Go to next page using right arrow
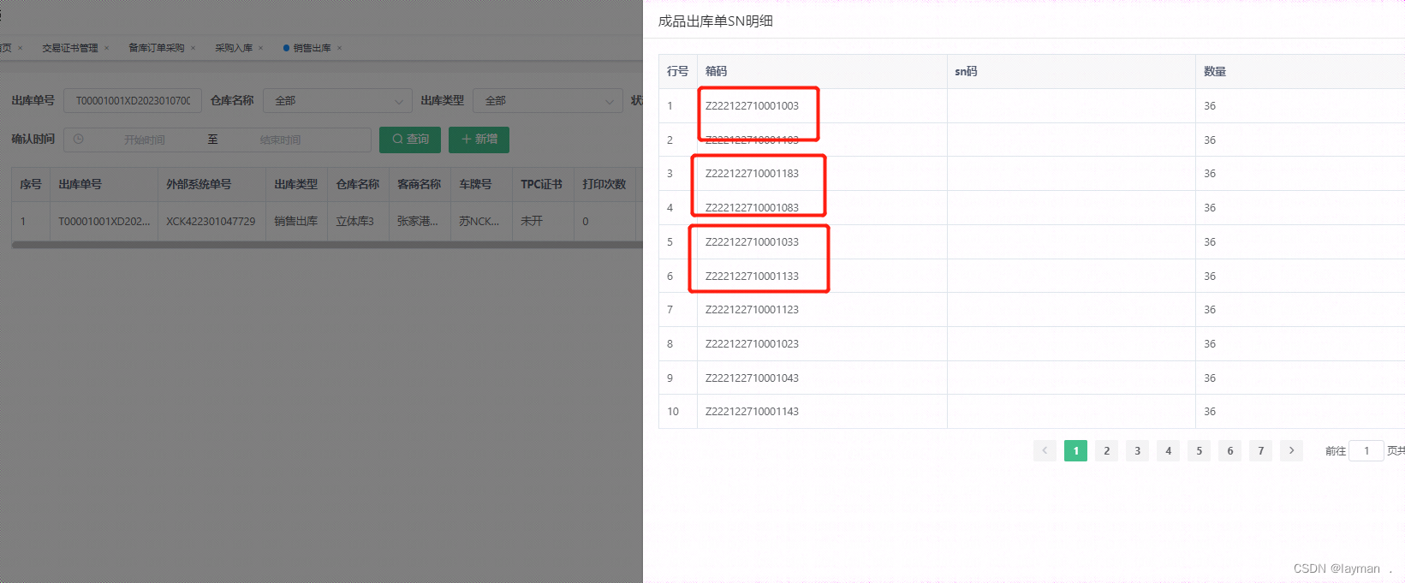Screen dimensions: 1405x583 (x=1291, y=450)
